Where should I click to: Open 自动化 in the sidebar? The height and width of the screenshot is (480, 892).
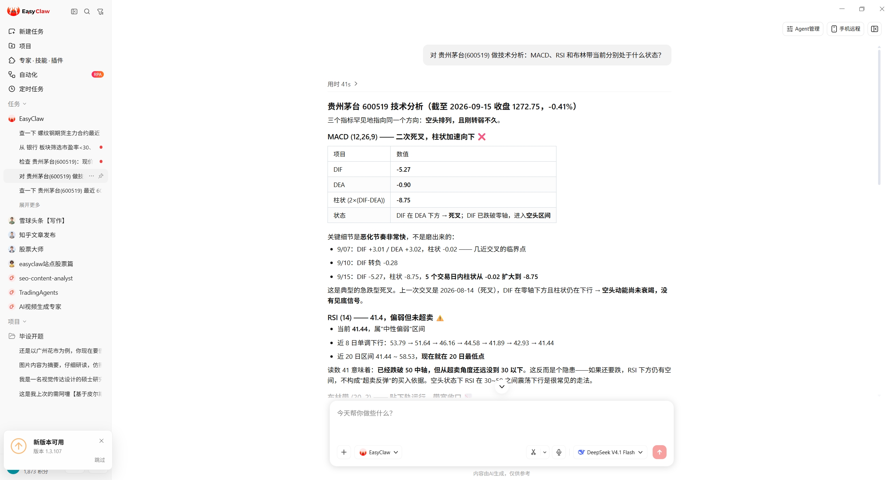[x=56, y=75]
